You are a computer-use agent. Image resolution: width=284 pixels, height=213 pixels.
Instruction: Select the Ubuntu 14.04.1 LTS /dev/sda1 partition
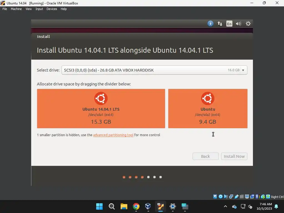(x=101, y=108)
